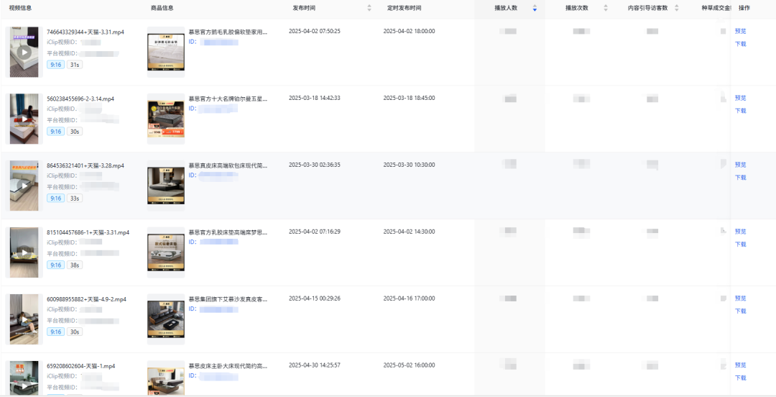Click file name 600988955882+天猫-4.9-2.mp4
Image resolution: width=776 pixels, height=397 pixels.
[87, 299]
